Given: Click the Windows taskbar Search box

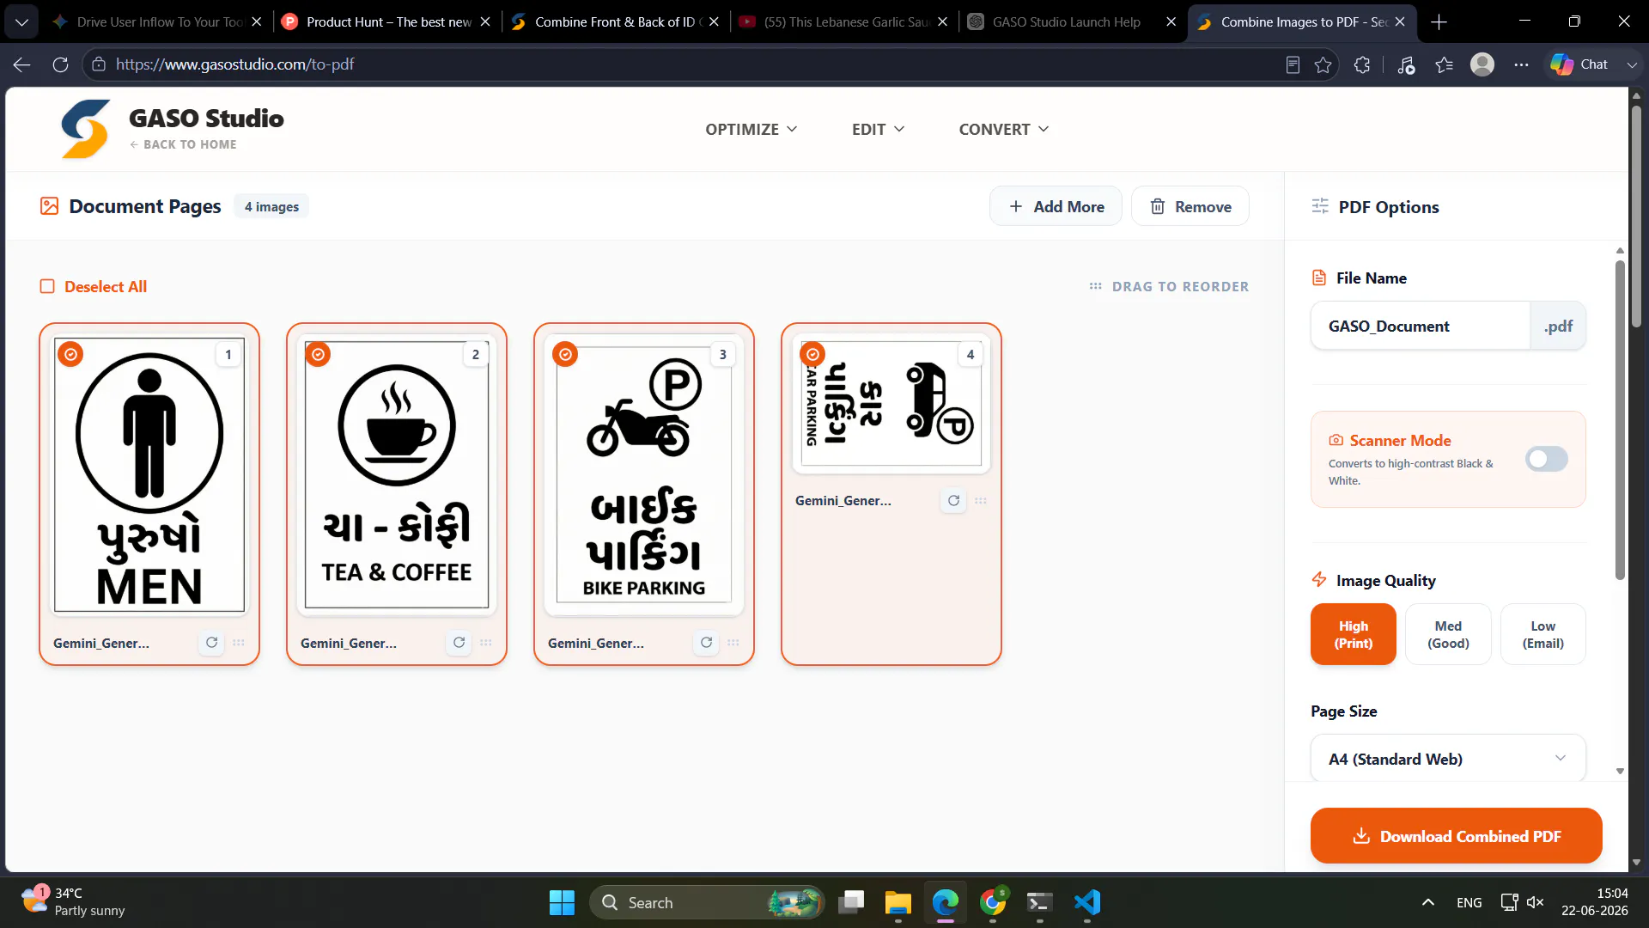Looking at the screenshot, I should click(708, 902).
